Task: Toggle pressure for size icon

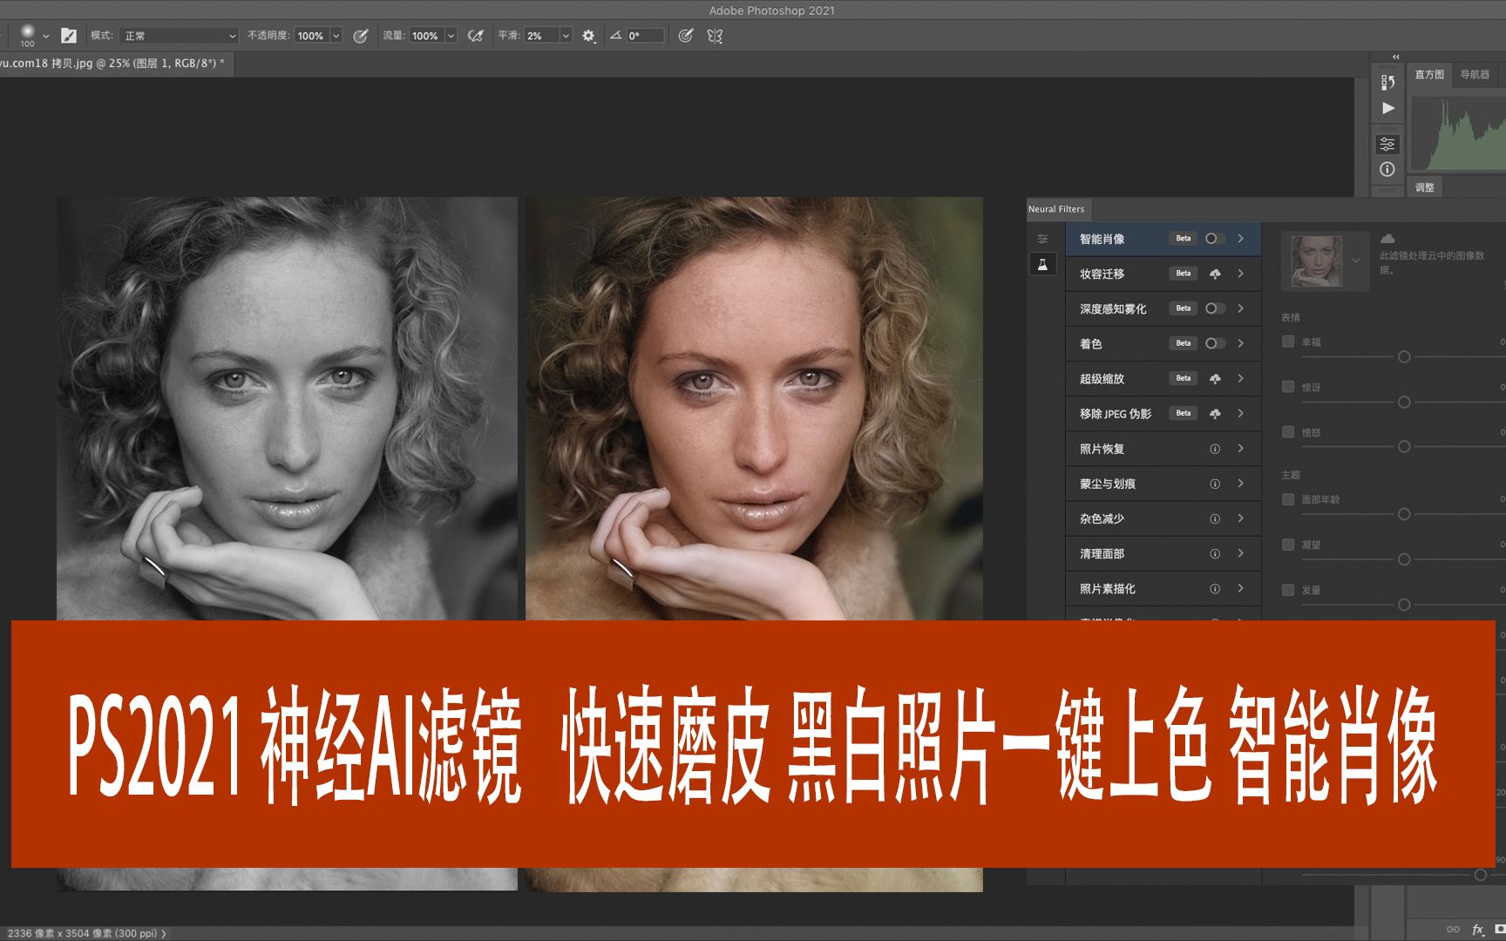Action: [686, 36]
